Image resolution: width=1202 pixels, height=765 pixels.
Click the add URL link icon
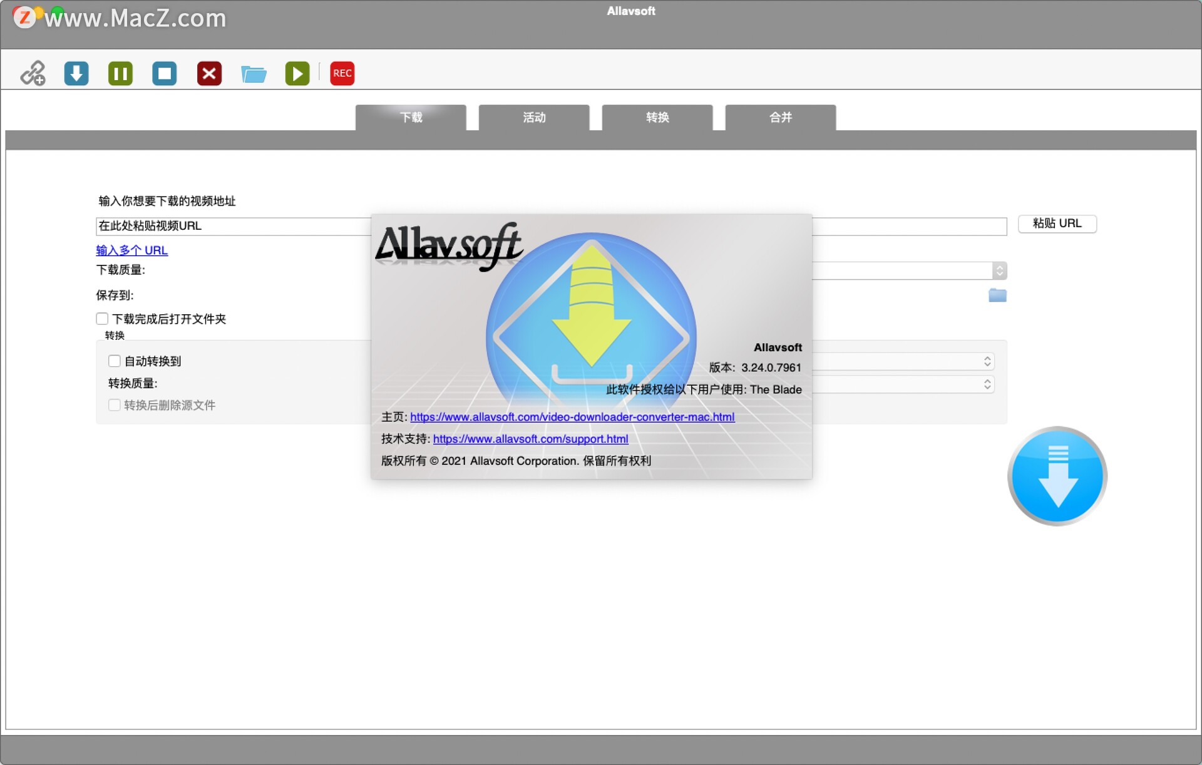tap(33, 73)
